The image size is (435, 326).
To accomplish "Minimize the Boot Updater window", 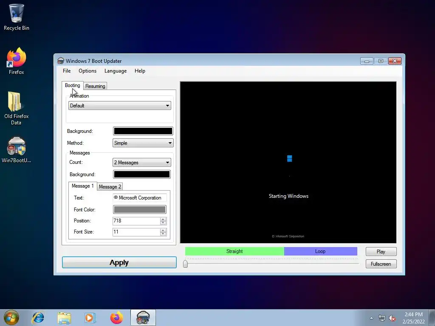I will click(x=367, y=61).
